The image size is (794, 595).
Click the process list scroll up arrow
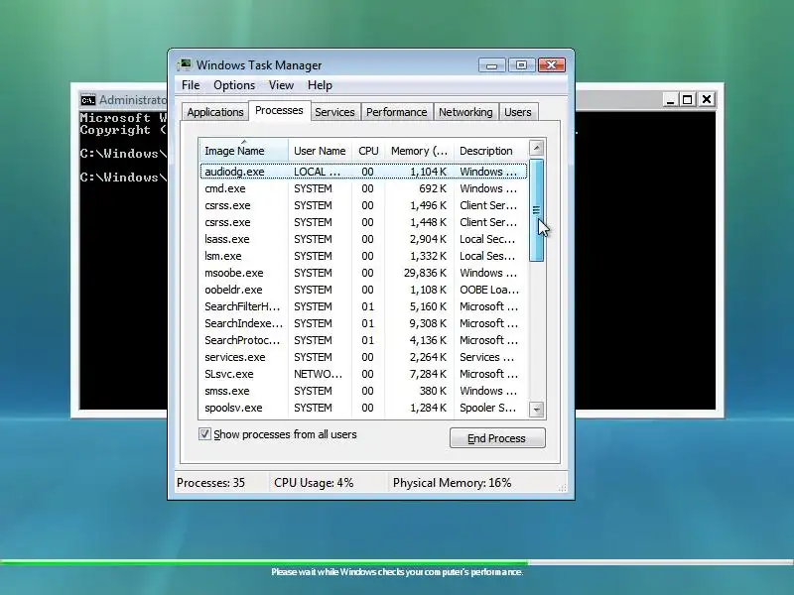point(537,148)
